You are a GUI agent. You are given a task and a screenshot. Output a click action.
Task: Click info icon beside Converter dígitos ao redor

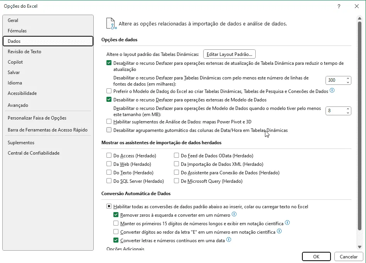coord(279,231)
